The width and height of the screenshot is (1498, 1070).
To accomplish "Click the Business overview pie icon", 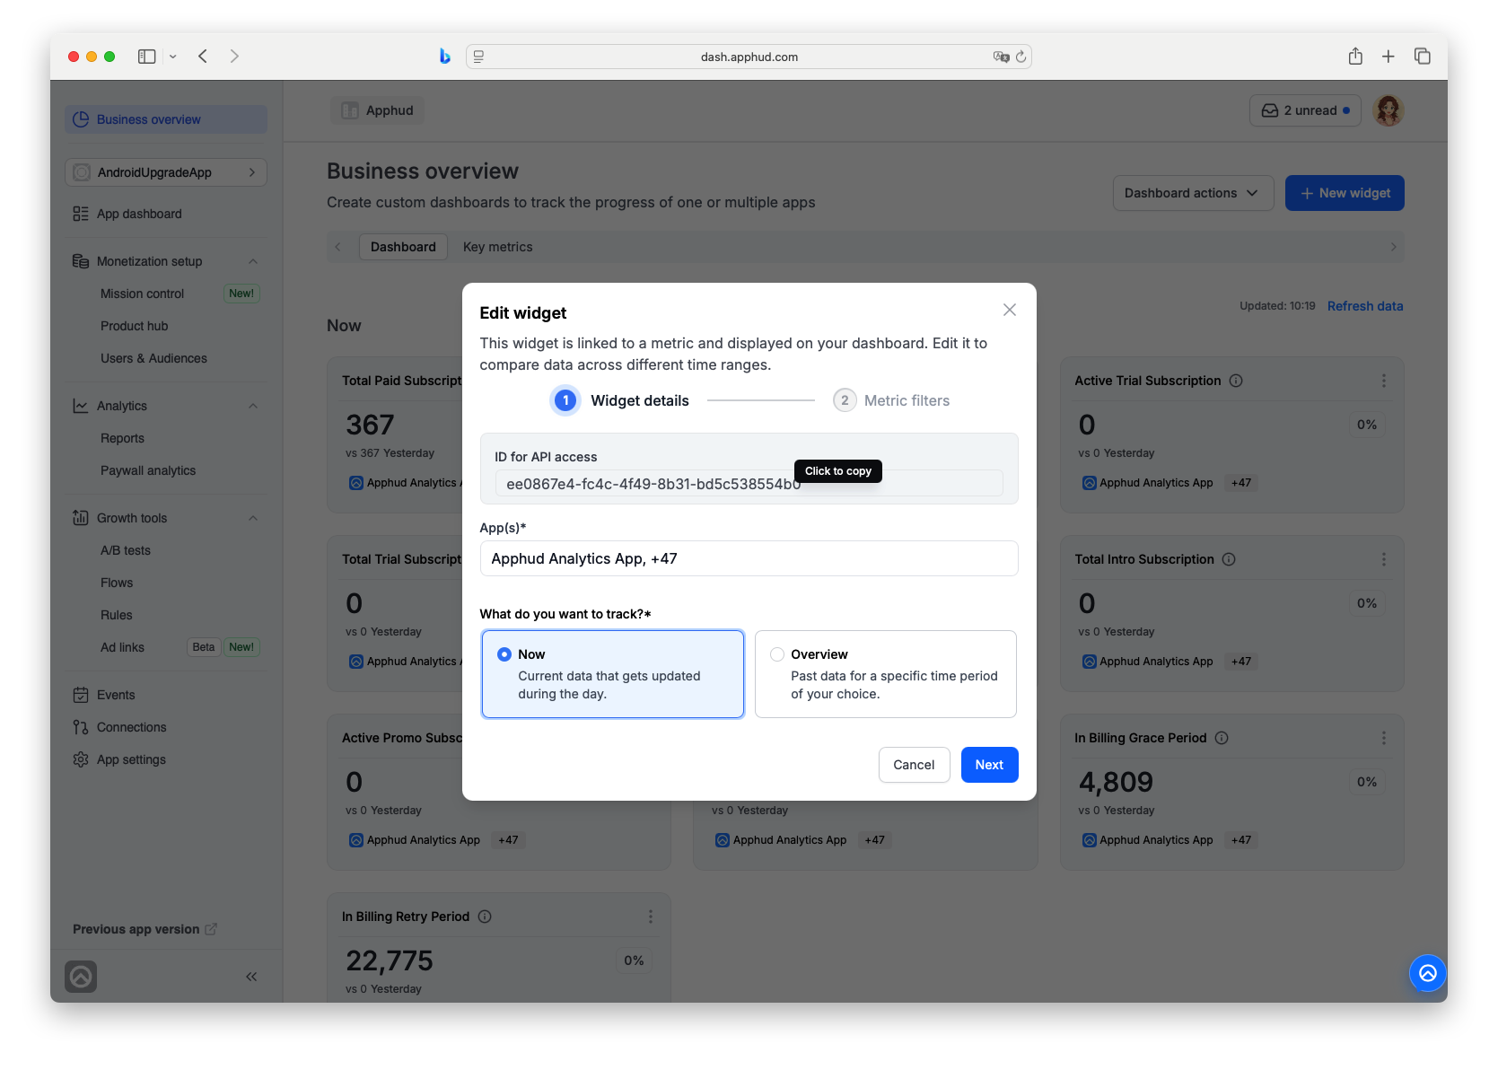I will coord(81,119).
